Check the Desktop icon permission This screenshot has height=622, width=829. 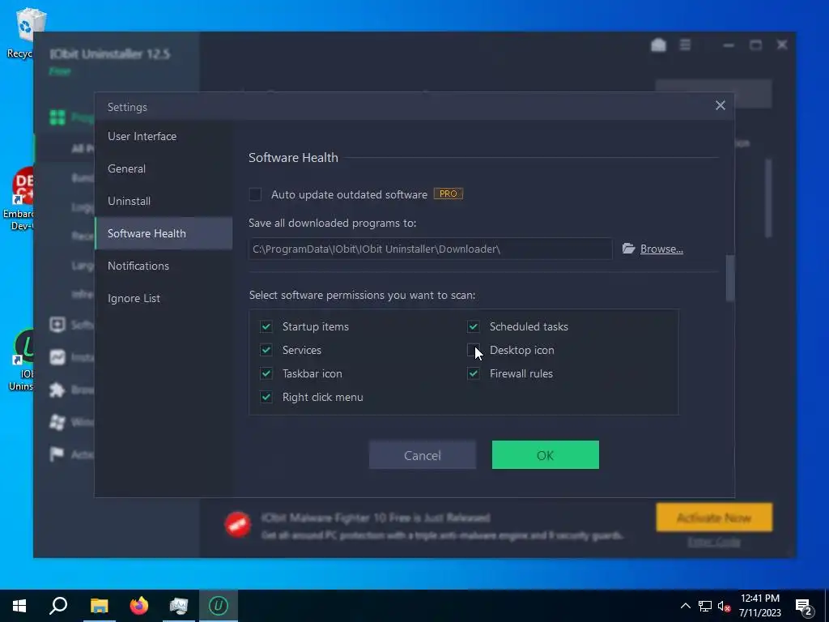pyautogui.click(x=473, y=350)
